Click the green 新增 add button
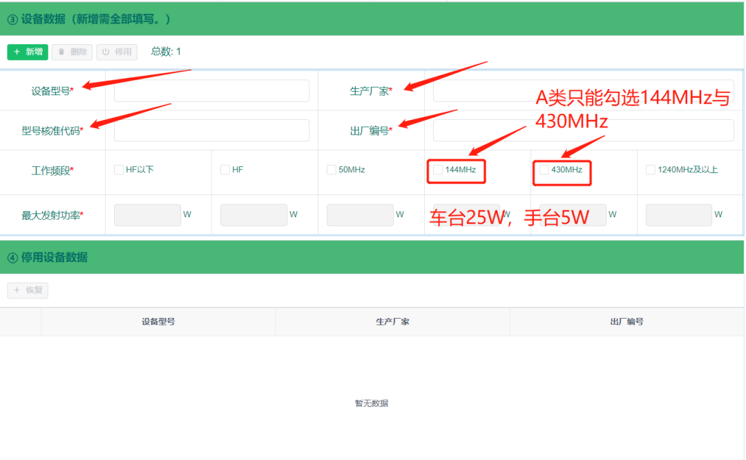 [28, 52]
